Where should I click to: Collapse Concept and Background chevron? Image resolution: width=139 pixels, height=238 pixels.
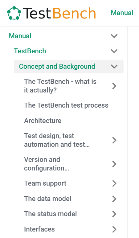coord(114,67)
